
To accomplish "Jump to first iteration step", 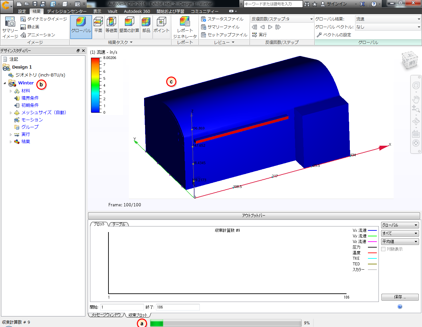I will (254, 27).
